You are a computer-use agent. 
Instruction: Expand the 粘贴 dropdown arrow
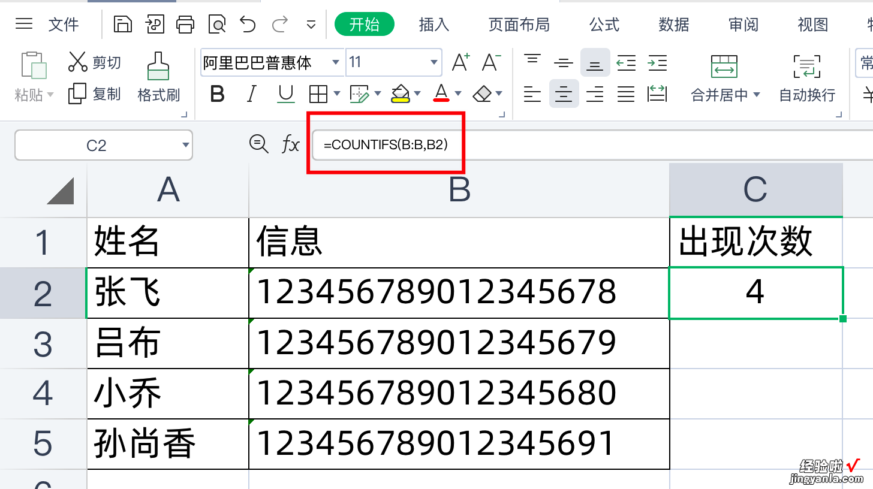click(50, 95)
